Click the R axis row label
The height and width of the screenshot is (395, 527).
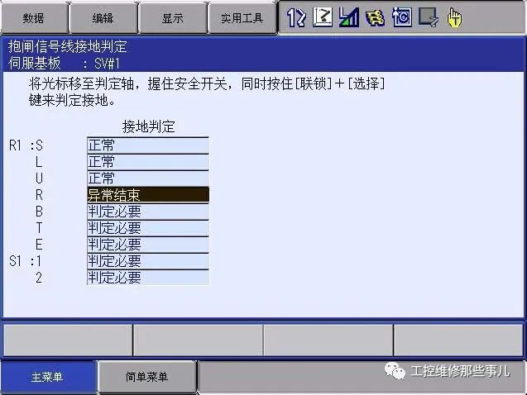click(x=39, y=195)
